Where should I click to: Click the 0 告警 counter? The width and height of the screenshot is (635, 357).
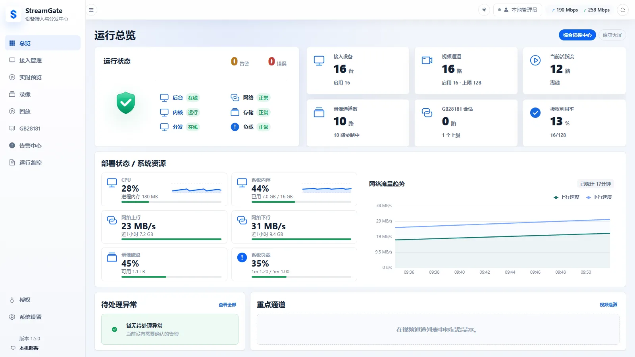point(240,61)
